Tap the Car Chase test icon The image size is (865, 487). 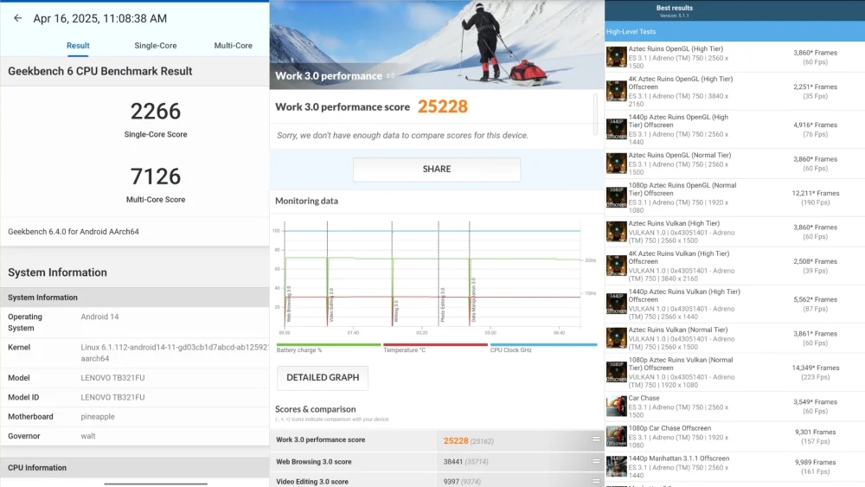616,406
